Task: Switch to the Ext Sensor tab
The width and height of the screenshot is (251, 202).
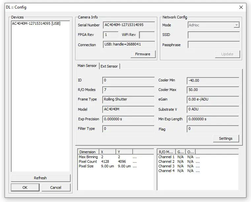Action: (109, 66)
